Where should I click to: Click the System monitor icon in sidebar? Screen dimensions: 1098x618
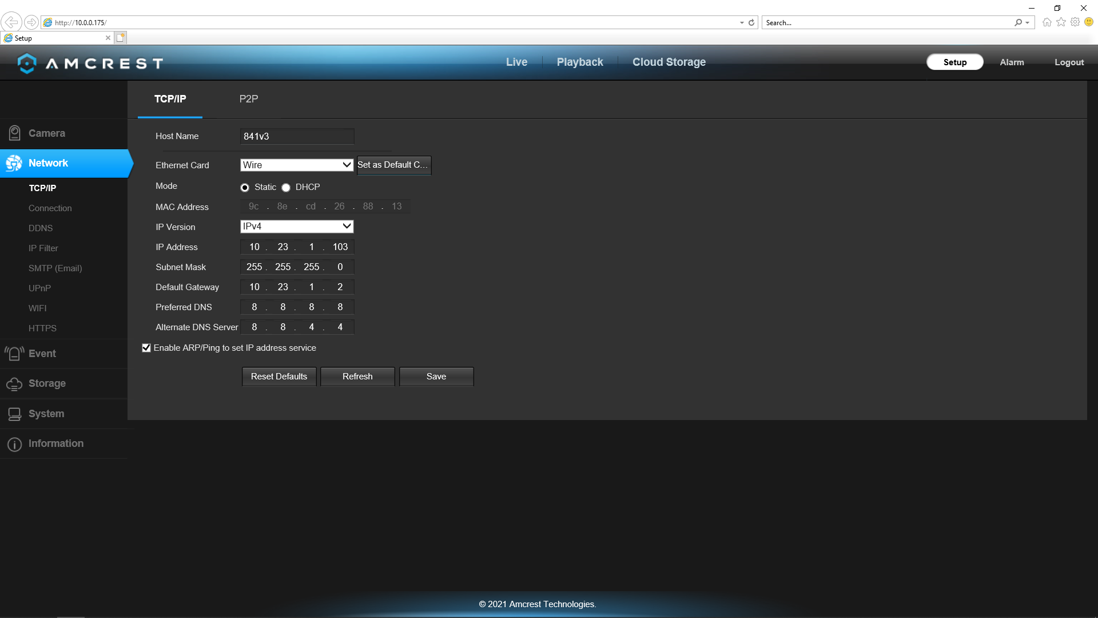(x=15, y=414)
